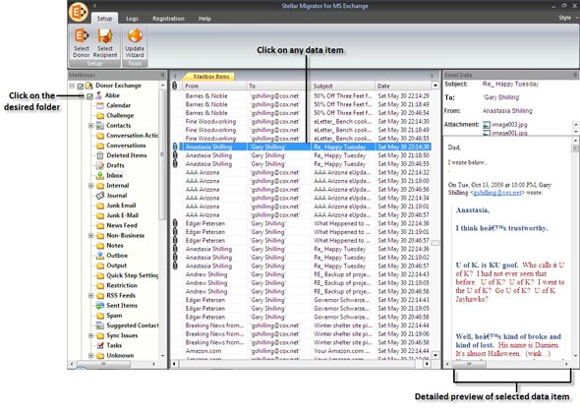Select Conversation Action folder in tree
This screenshot has height=414, width=580.
pyautogui.click(x=132, y=136)
